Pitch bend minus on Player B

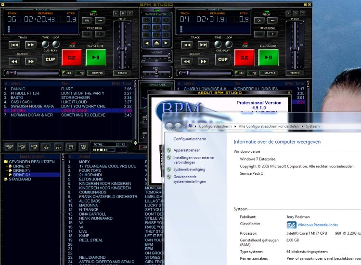[x=260, y=34]
